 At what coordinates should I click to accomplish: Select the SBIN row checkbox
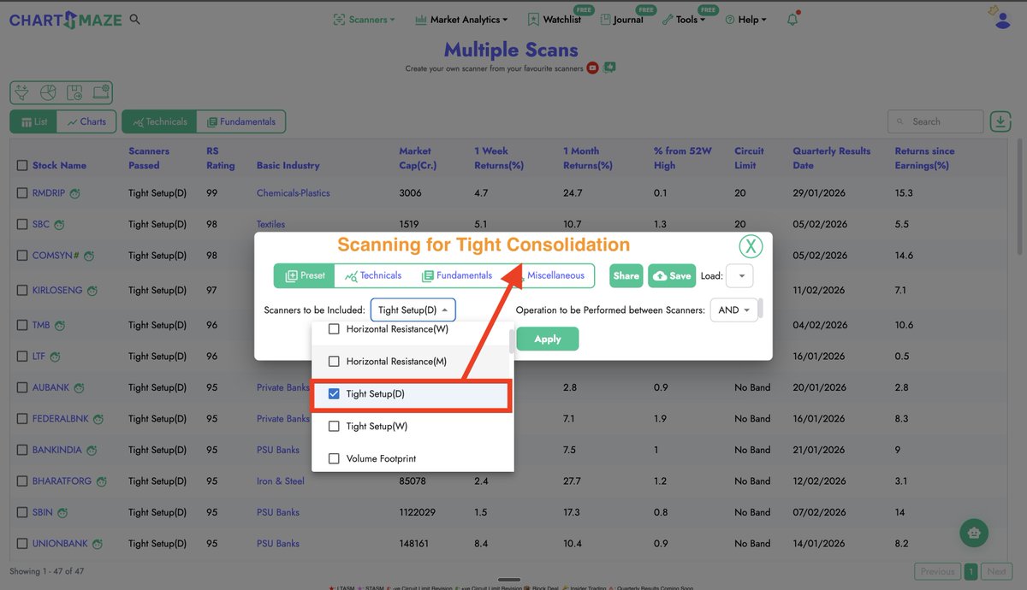(x=22, y=512)
